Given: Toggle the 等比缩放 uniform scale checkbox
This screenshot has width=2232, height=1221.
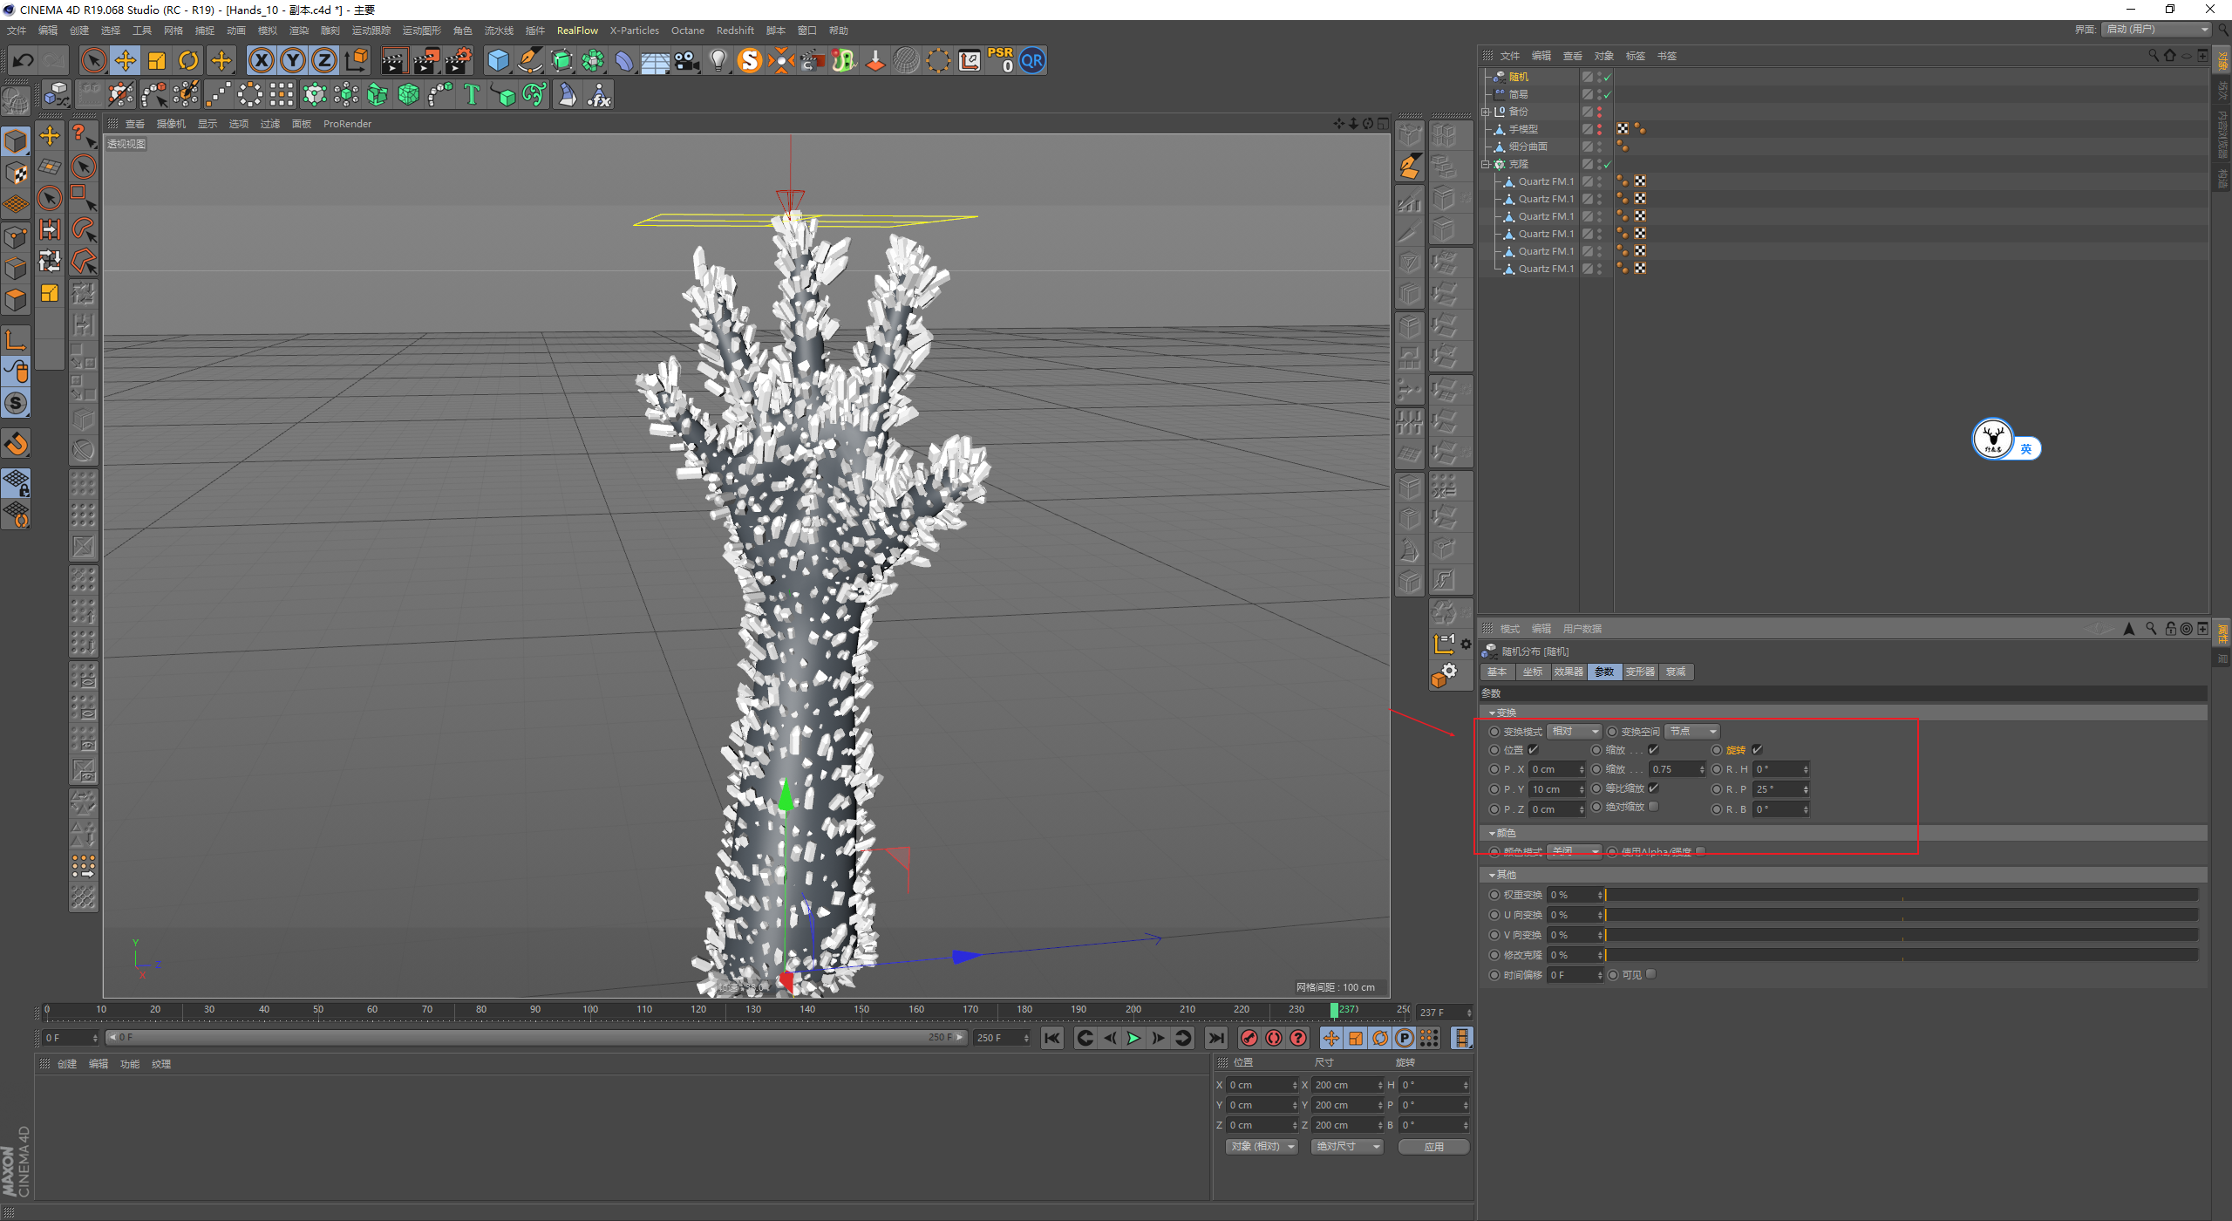Looking at the screenshot, I should click(1653, 788).
